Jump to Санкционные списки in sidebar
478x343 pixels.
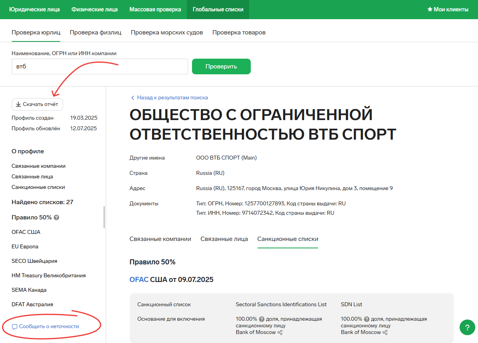coord(38,187)
